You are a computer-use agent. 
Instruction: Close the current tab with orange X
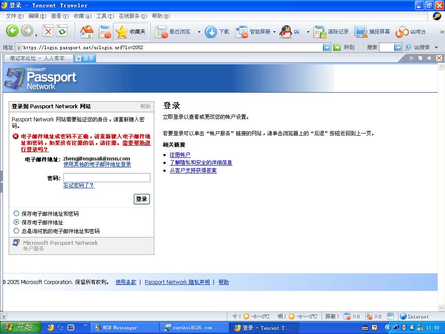(x=439, y=58)
